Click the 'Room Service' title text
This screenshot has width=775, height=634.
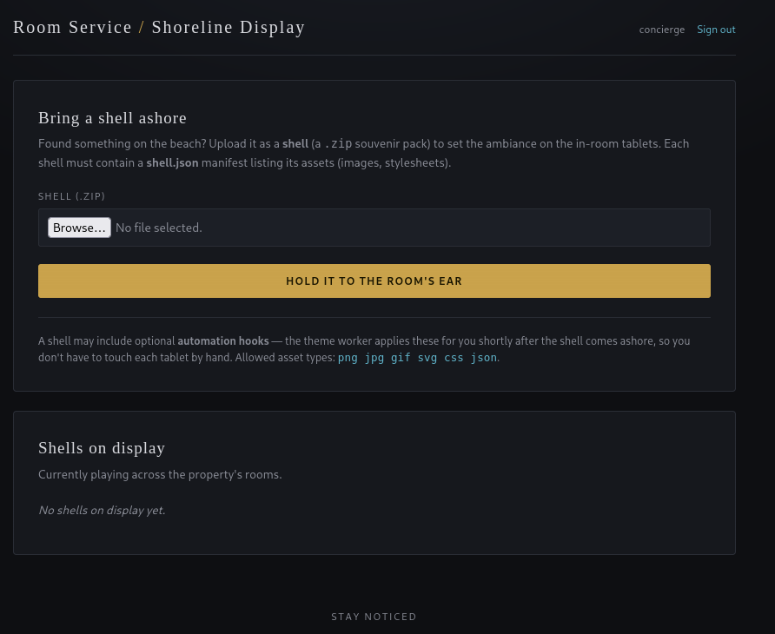pos(72,27)
